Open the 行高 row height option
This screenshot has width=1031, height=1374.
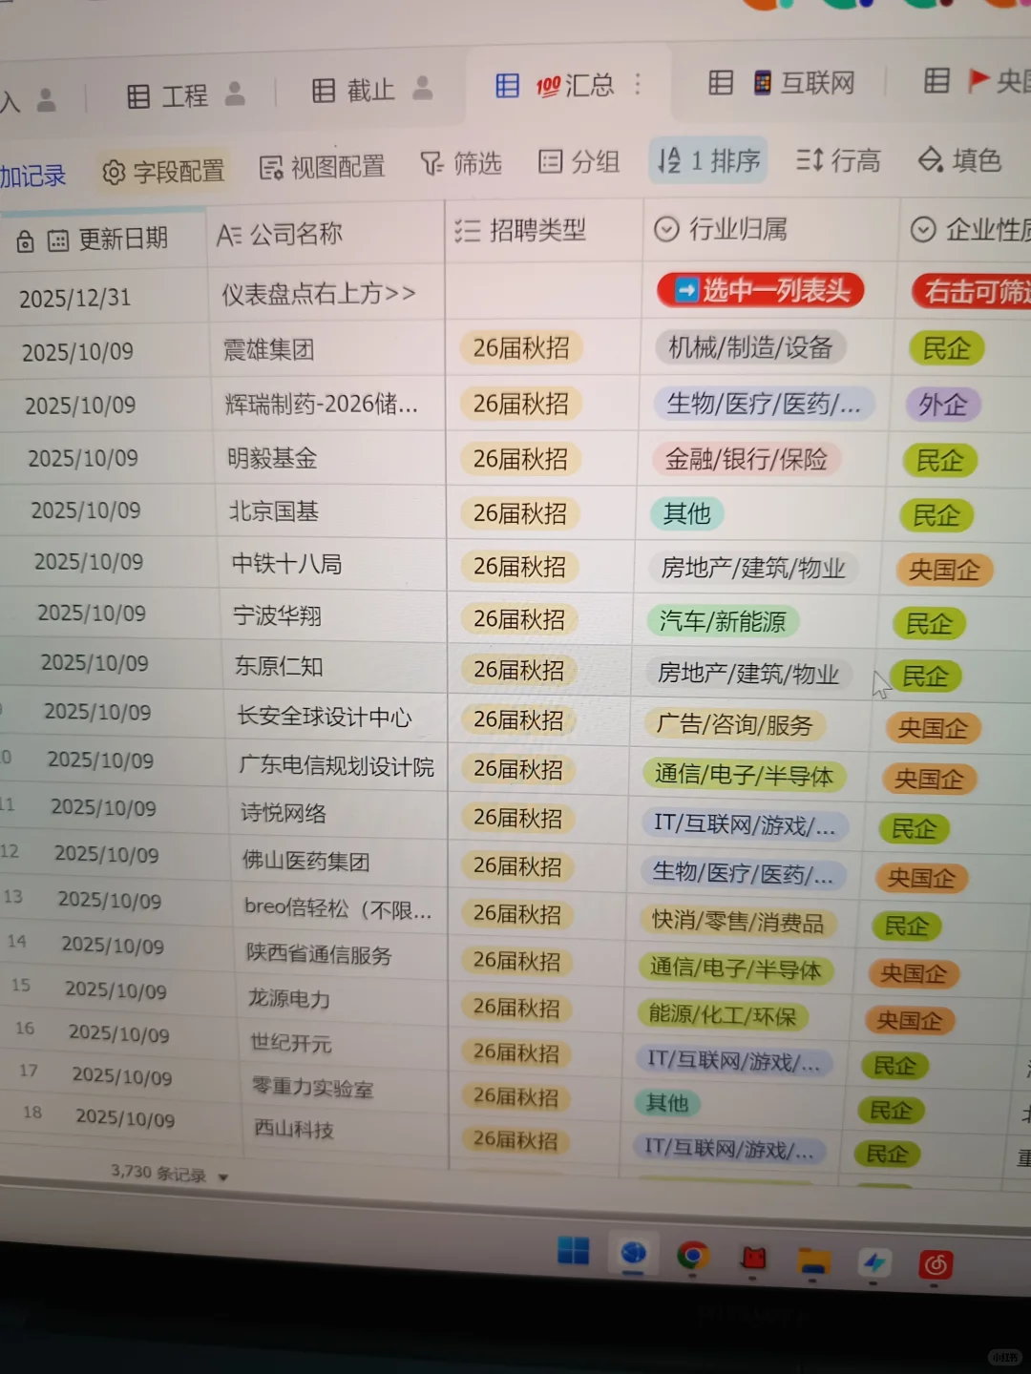point(838,159)
